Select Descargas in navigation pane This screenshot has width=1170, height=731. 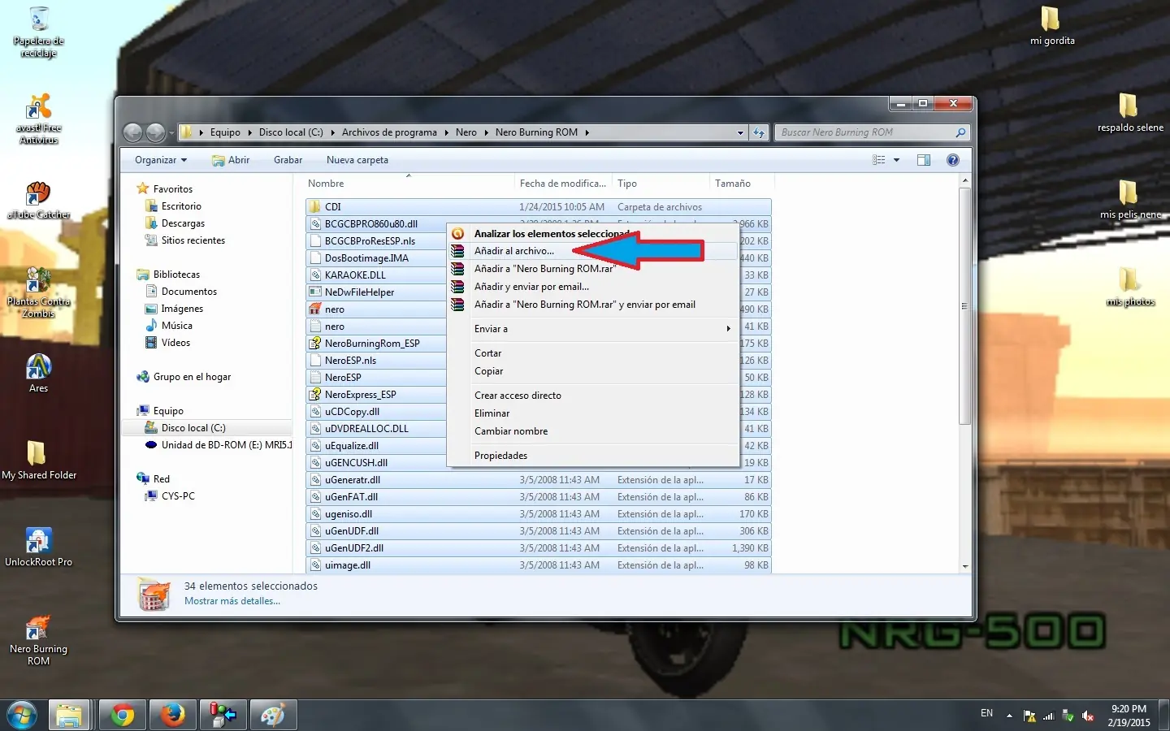coord(183,223)
